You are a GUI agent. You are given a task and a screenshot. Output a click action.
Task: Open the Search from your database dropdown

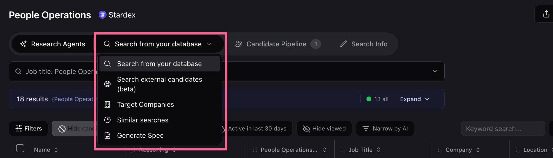tap(159, 44)
